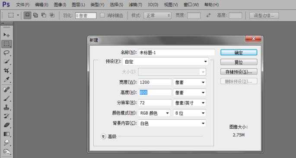The width and height of the screenshot is (296, 158).
Task: Open the 图层(L) menu
Action: 78,4
